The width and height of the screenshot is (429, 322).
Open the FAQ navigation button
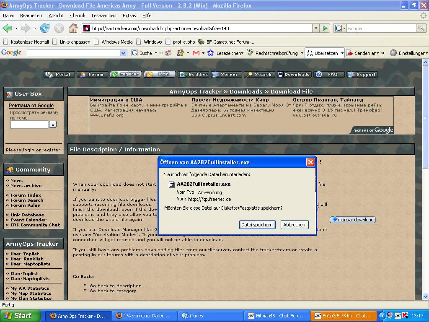point(329,75)
